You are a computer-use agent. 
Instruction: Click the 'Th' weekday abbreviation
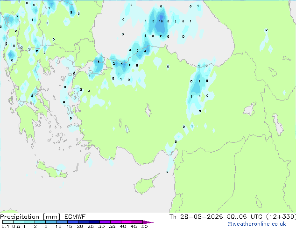tap(173, 217)
